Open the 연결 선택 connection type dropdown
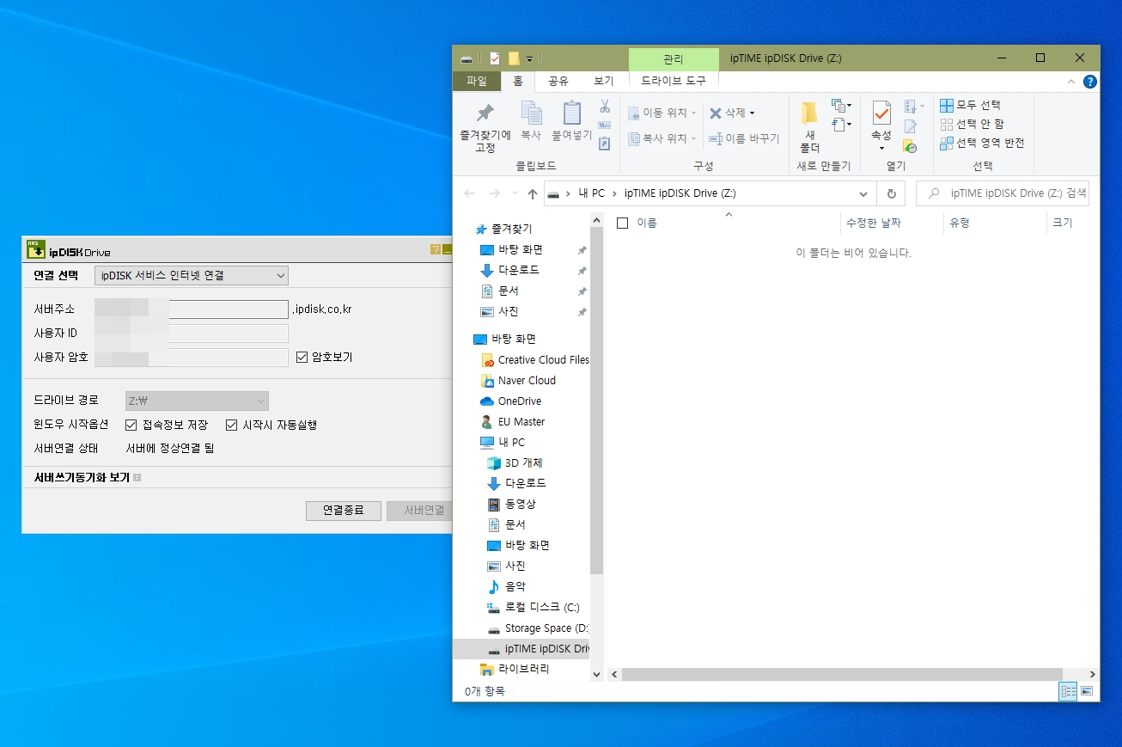The height and width of the screenshot is (747, 1122). point(192,275)
